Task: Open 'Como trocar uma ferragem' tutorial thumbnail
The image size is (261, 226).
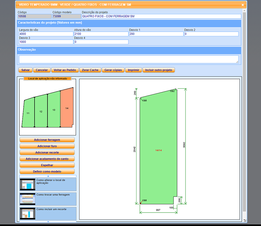Action: pyautogui.click(x=27, y=199)
